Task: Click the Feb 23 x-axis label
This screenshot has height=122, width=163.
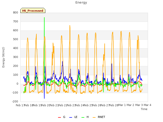Action: (71, 105)
